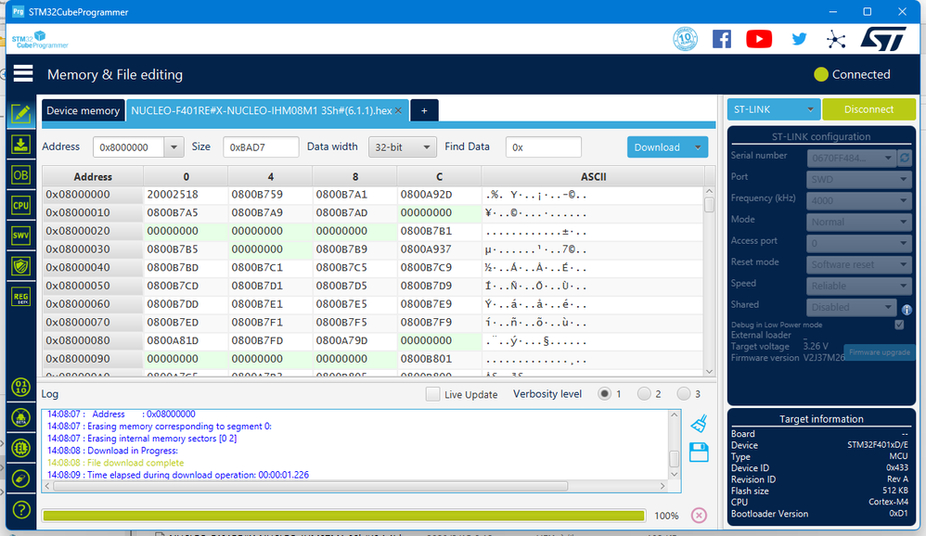Close the NUCLEO hex file tab
The image size is (926, 536).
pos(399,110)
